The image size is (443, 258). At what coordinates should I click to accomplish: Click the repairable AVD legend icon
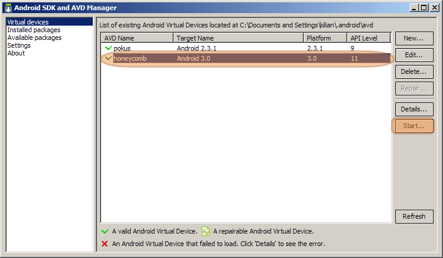coord(206,231)
